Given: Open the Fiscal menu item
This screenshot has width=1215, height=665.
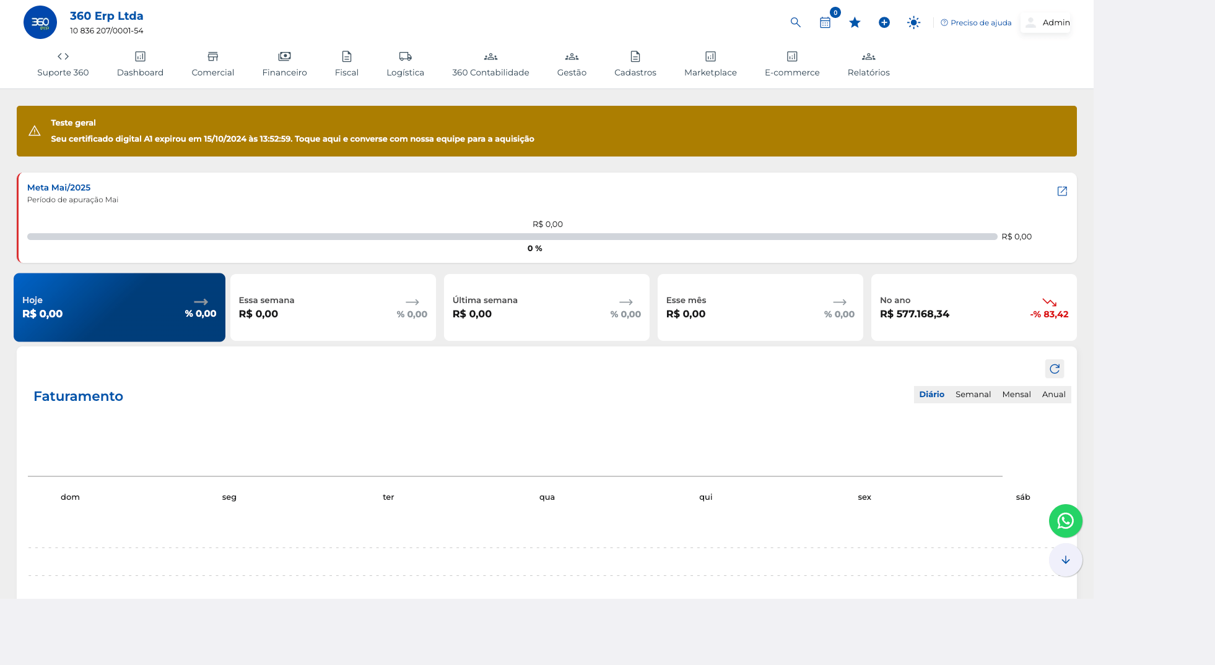Looking at the screenshot, I should pyautogui.click(x=346, y=64).
